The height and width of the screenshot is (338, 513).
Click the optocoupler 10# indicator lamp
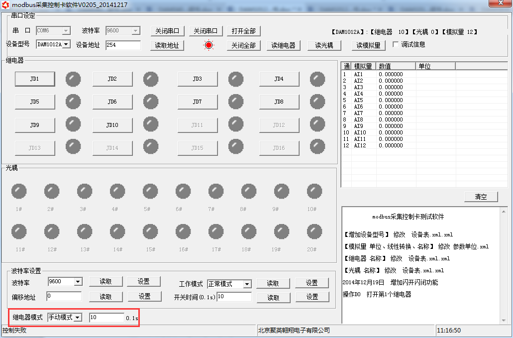[314, 191]
